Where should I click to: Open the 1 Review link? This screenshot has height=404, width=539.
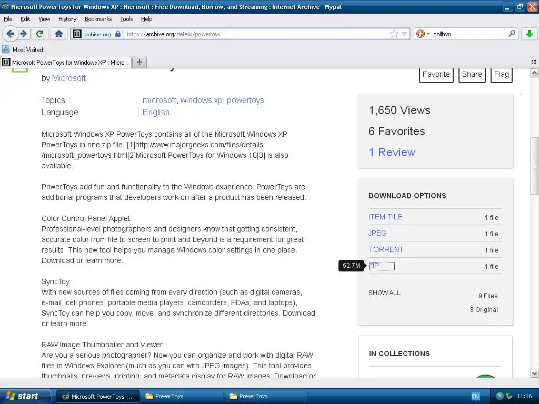pyautogui.click(x=392, y=152)
